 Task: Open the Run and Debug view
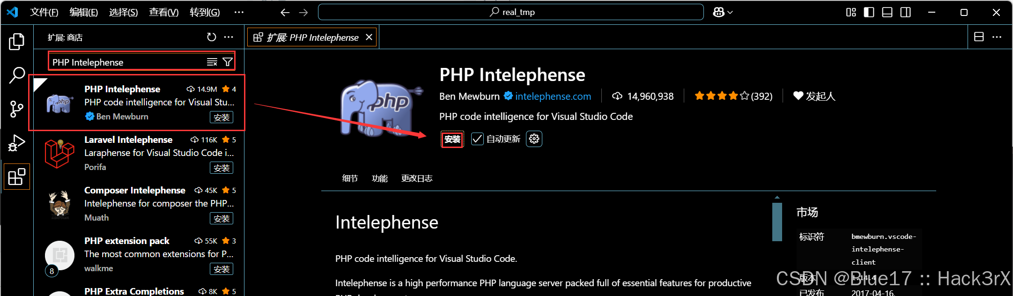[x=17, y=143]
